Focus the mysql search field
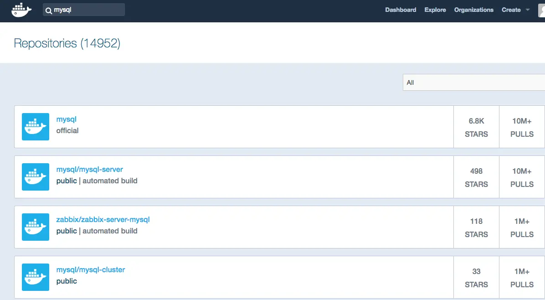This screenshot has height=300, width=545. pyautogui.click(x=84, y=10)
